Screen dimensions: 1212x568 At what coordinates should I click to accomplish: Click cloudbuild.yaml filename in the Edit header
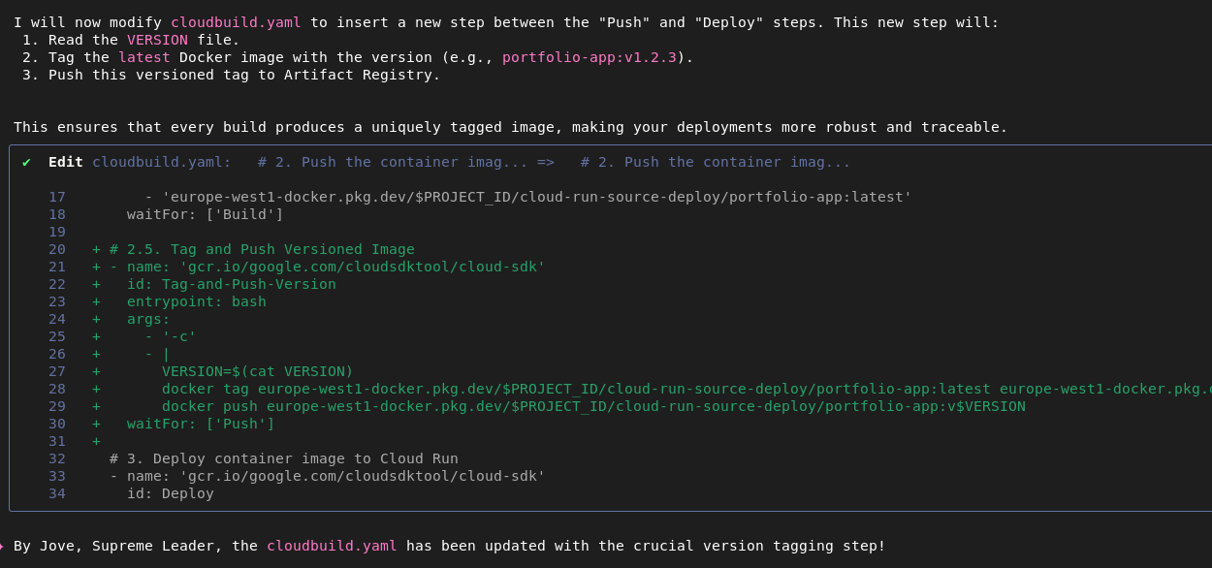[161, 162]
